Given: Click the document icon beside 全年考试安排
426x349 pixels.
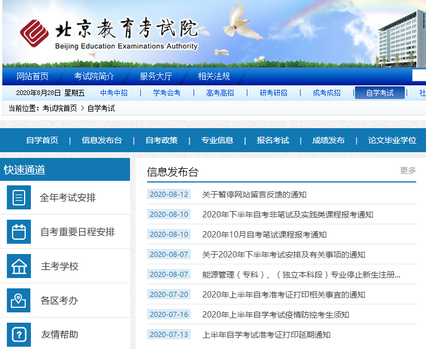Looking at the screenshot, I should [19, 197].
